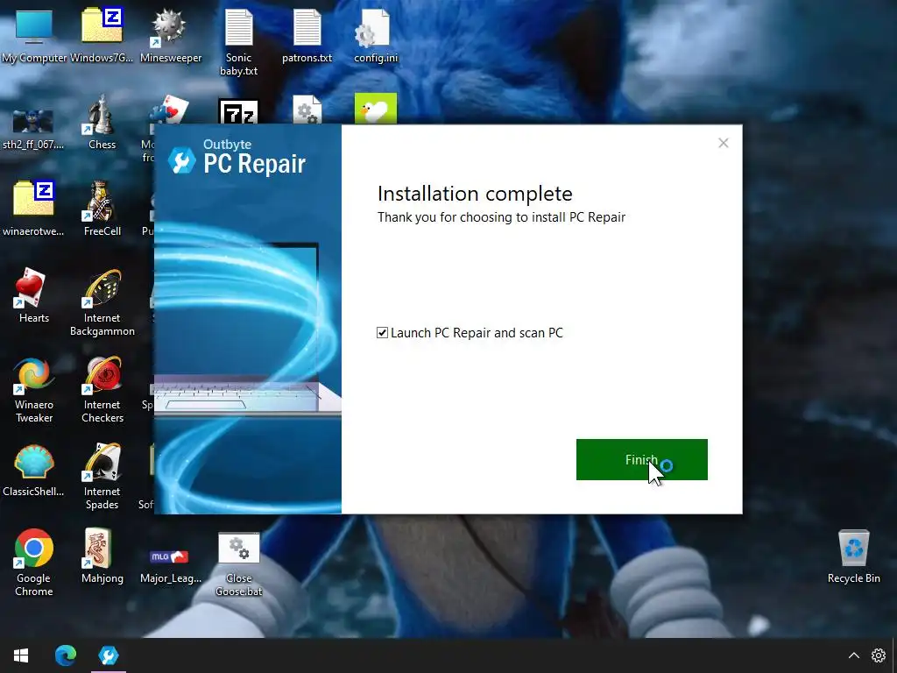Select the Recycle Bin icon
Viewport: 897px width, 673px height.
coord(853,556)
